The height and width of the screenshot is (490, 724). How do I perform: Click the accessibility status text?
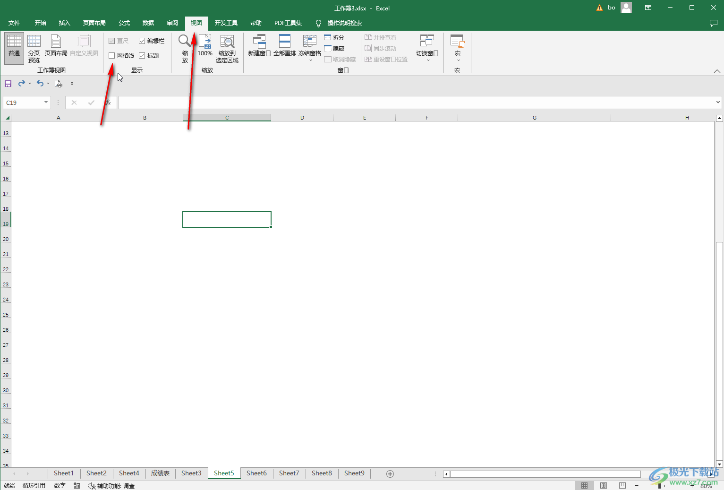pyautogui.click(x=111, y=486)
